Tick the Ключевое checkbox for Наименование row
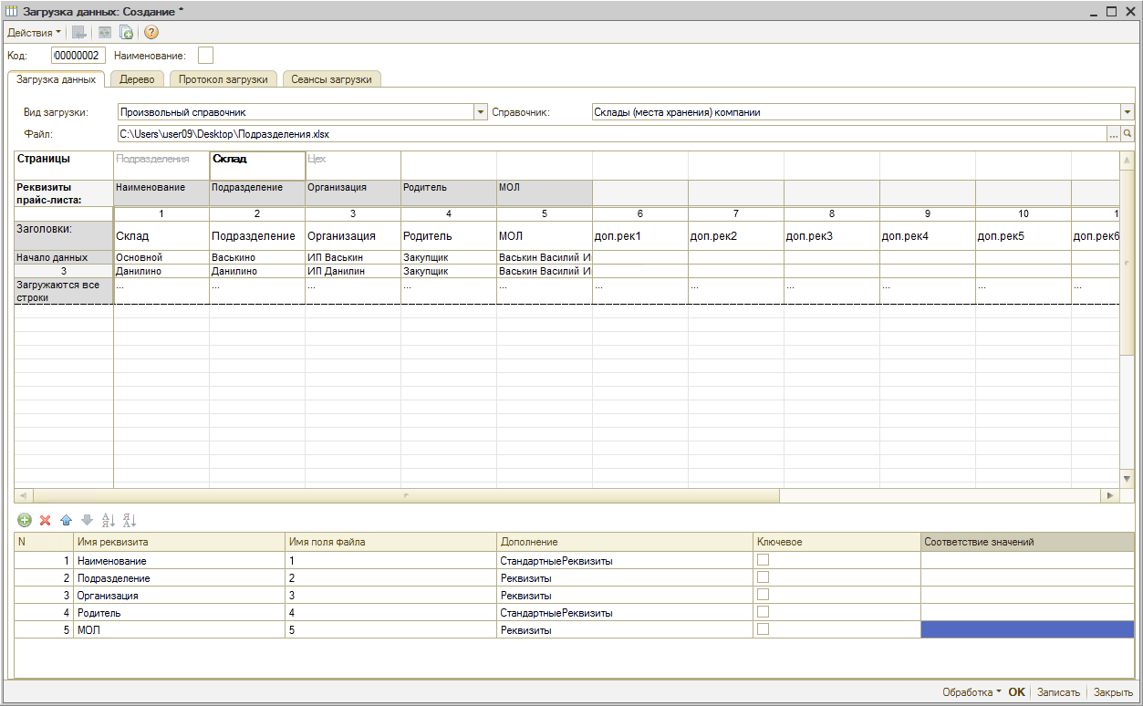1143x706 pixels. [763, 560]
